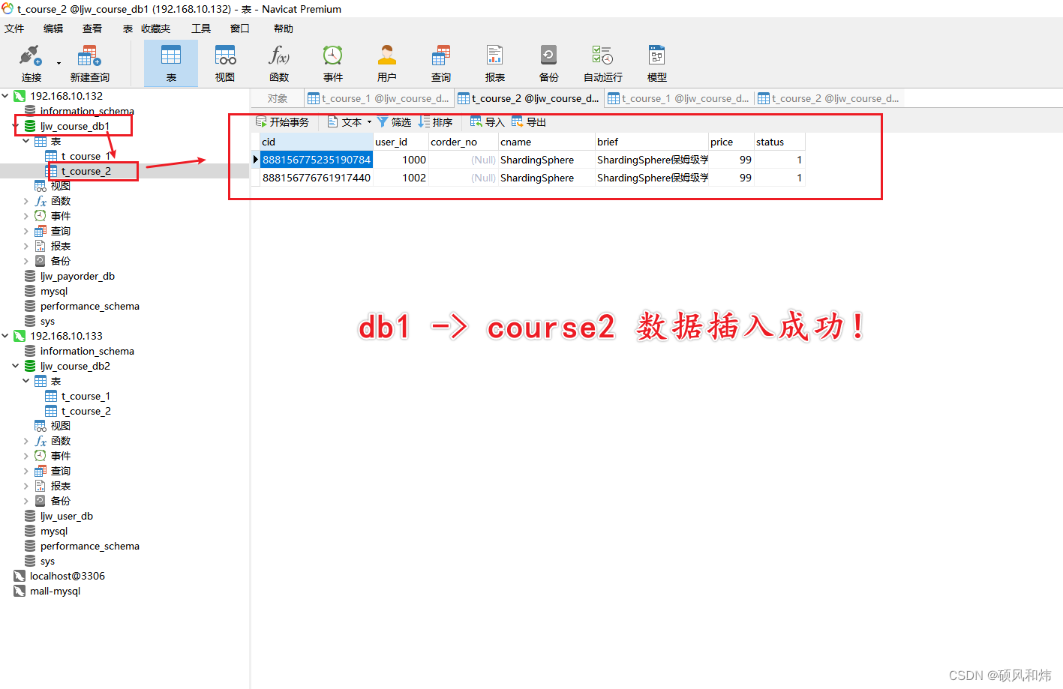Collapse the 192.168.10.132 connection node
The height and width of the screenshot is (689, 1063).
coord(5,96)
